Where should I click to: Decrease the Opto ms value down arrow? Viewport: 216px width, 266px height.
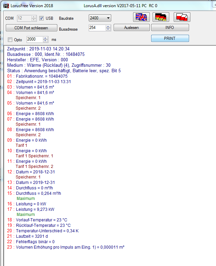(x=45, y=41)
